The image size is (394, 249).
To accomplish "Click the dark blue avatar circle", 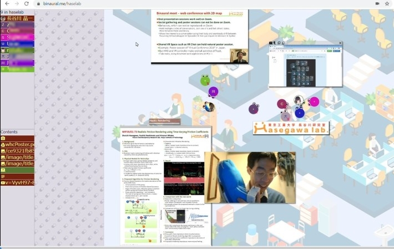I will click(300, 113).
